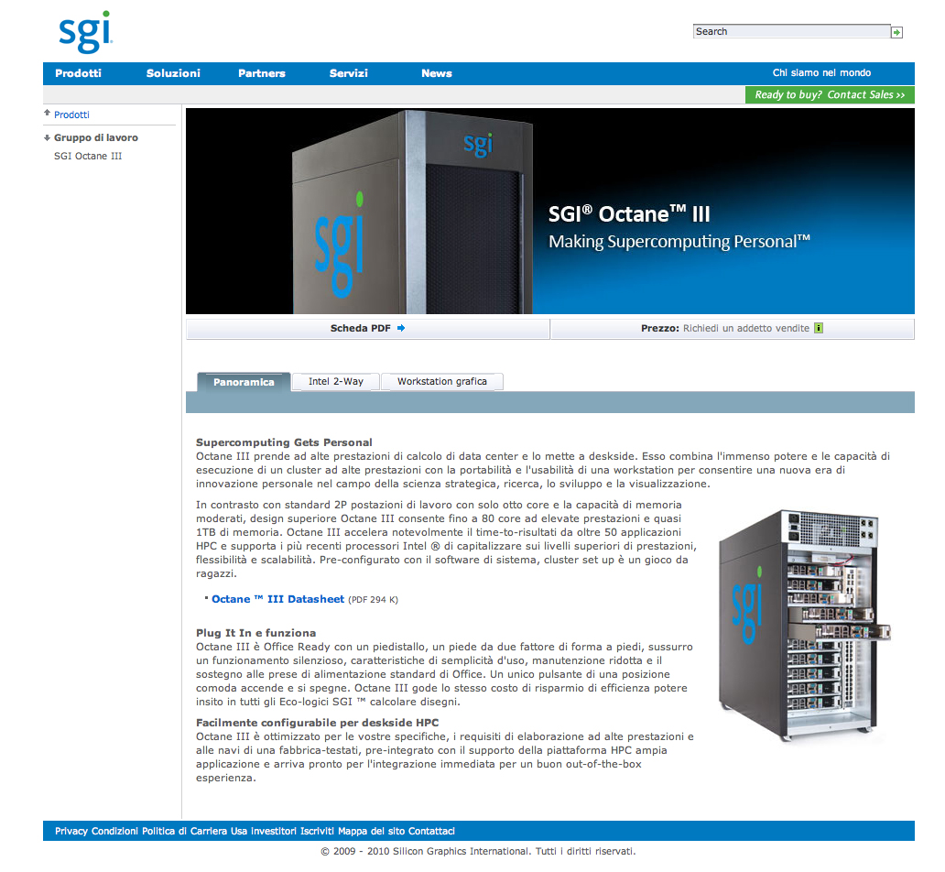Open Usa footer link
Viewport: 945px width, 872px height.
239,831
